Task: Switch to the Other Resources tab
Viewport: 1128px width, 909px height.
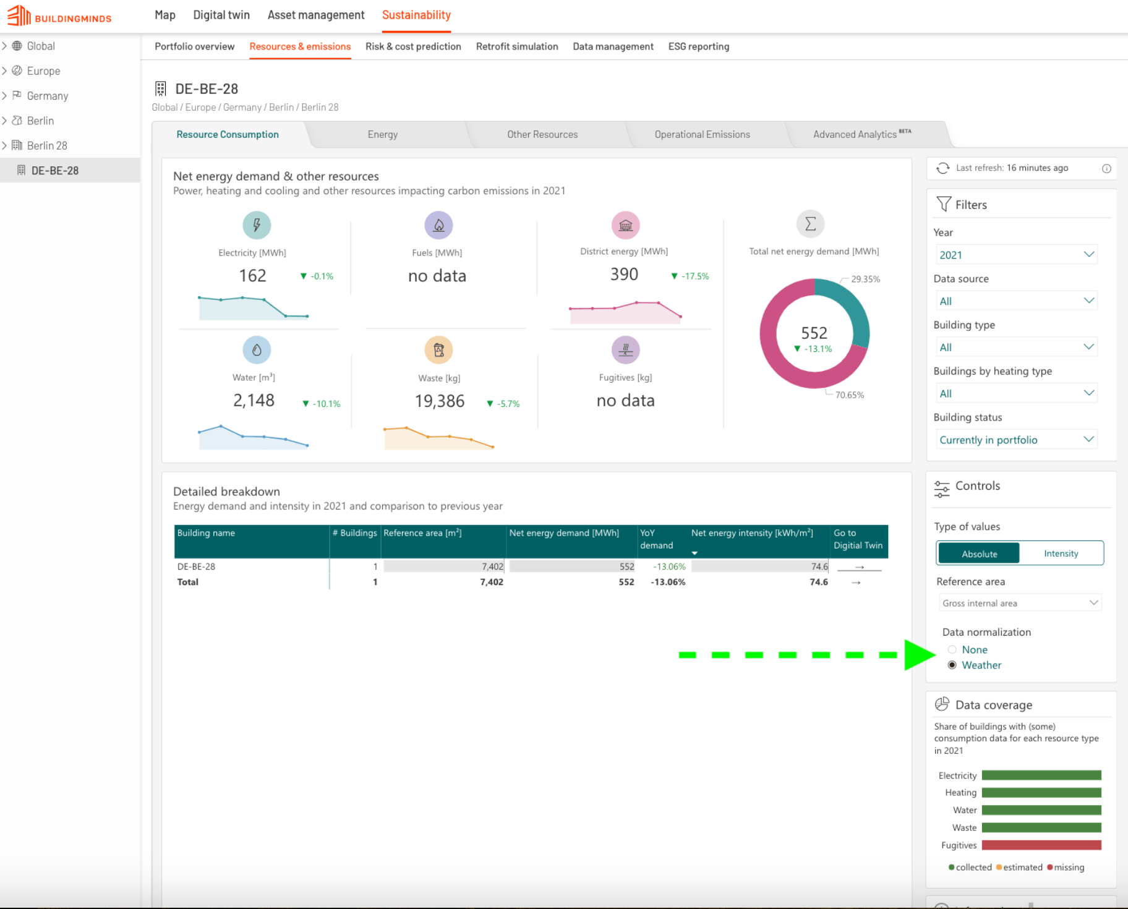Action: 542,134
